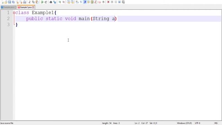Screen dimensions: 222x125
Task: Click the Cut scissors icon
Action: 29,2
